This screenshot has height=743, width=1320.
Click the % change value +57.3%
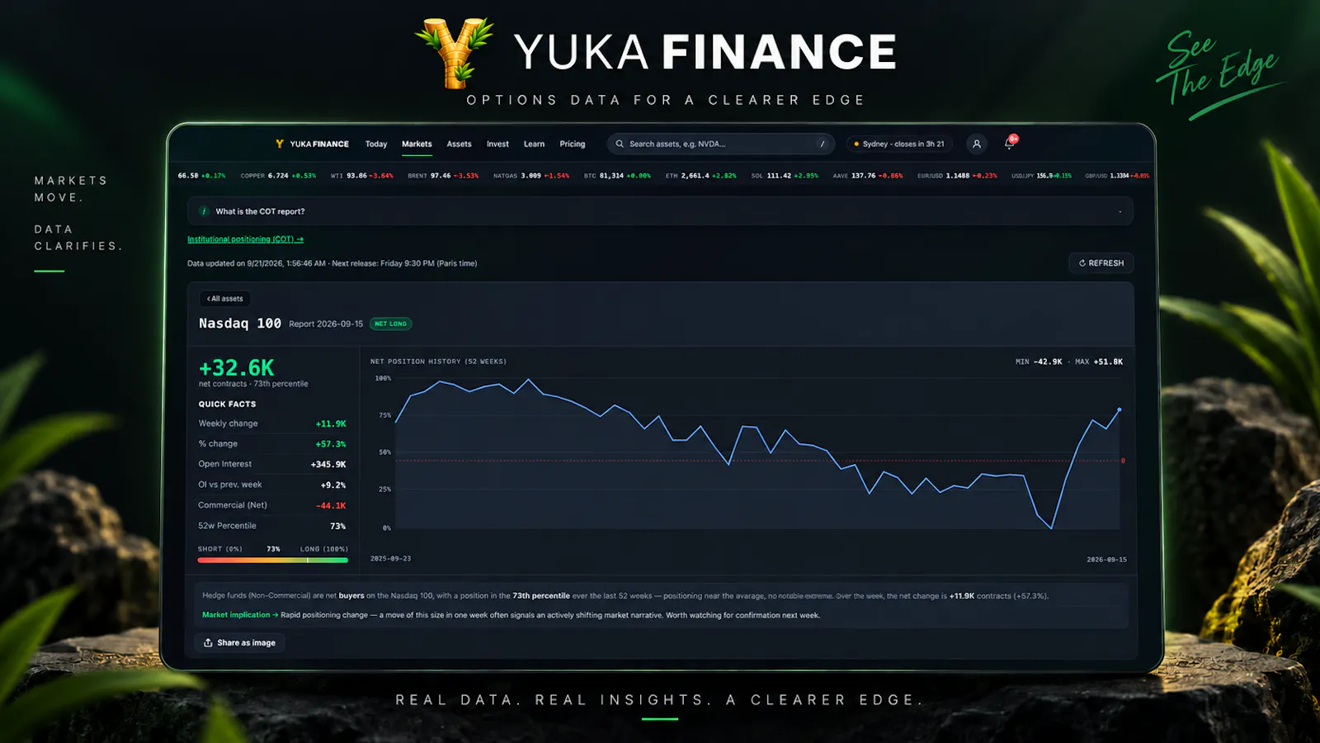click(x=331, y=444)
